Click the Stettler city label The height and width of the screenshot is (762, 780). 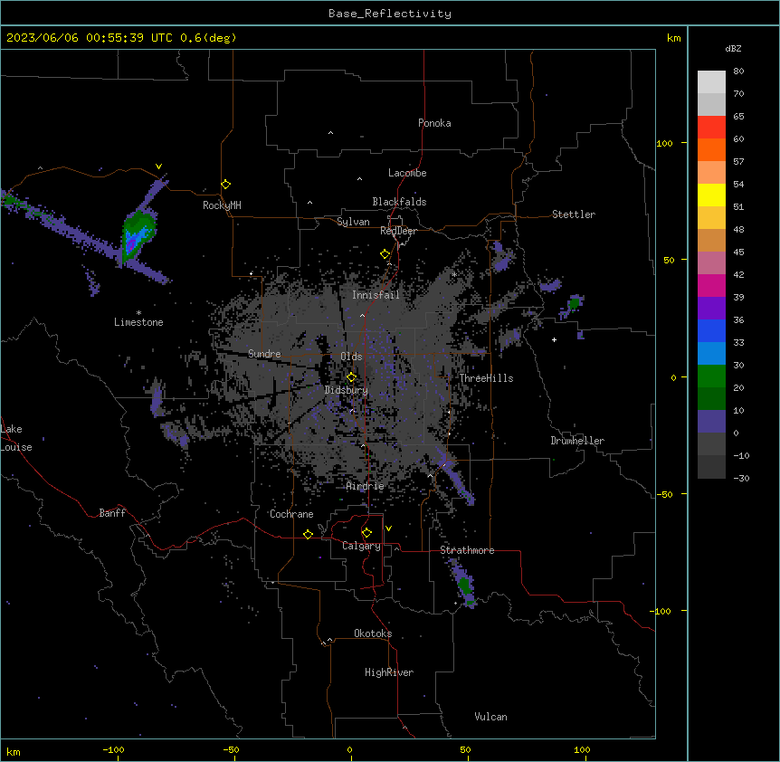574,214
